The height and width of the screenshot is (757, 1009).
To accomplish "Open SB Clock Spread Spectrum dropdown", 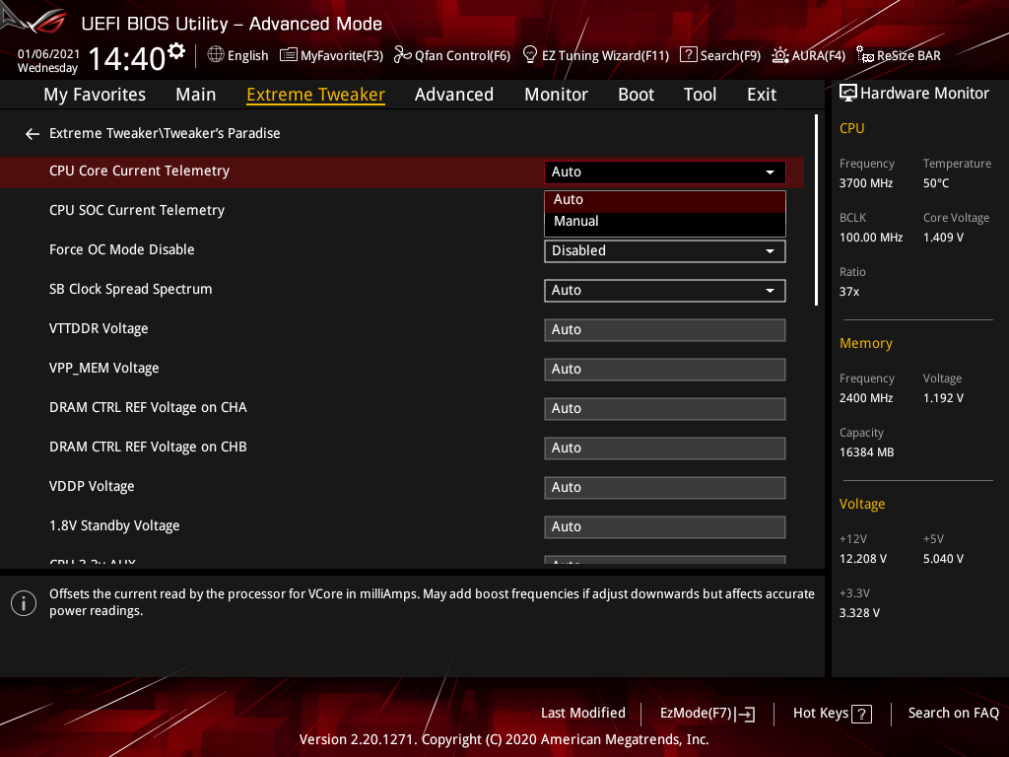I will pos(665,291).
